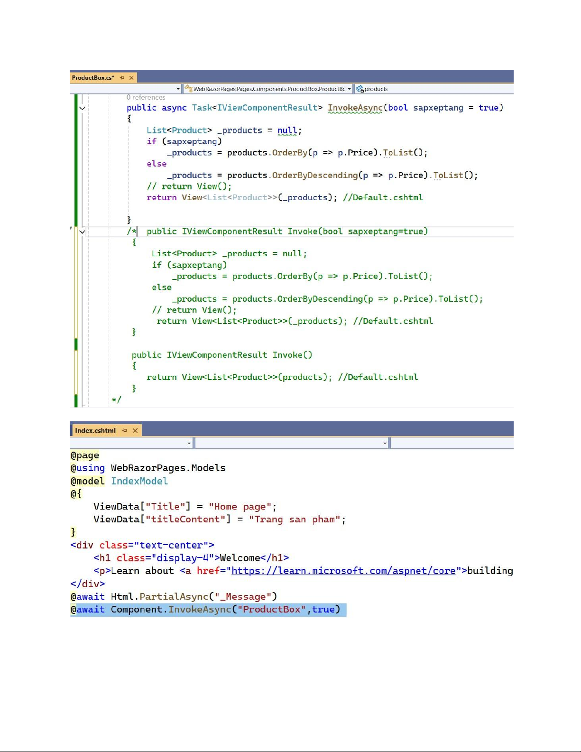
Task: Switch to the ProductBox.cs tab
Action: click(93, 78)
